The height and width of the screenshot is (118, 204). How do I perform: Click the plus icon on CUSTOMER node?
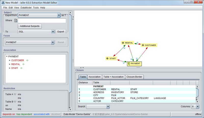point(143,45)
